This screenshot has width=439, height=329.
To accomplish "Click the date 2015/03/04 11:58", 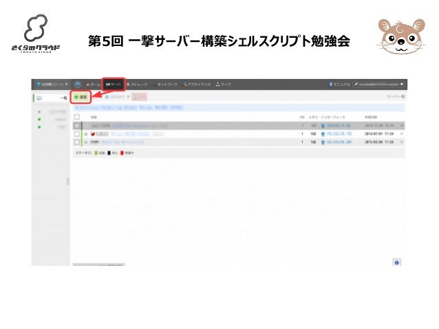I will coord(379,142).
